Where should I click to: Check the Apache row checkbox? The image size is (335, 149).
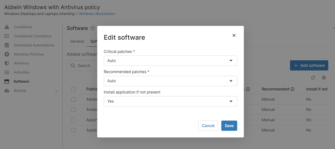click(x=73, y=120)
